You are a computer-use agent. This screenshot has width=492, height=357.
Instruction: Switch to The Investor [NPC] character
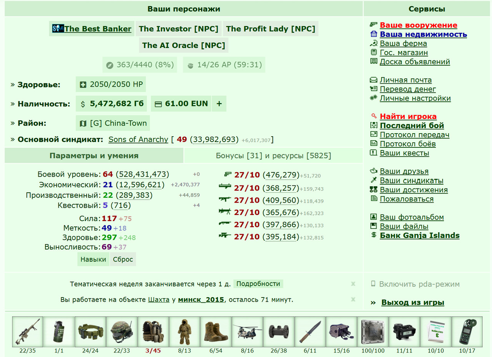pos(178,29)
